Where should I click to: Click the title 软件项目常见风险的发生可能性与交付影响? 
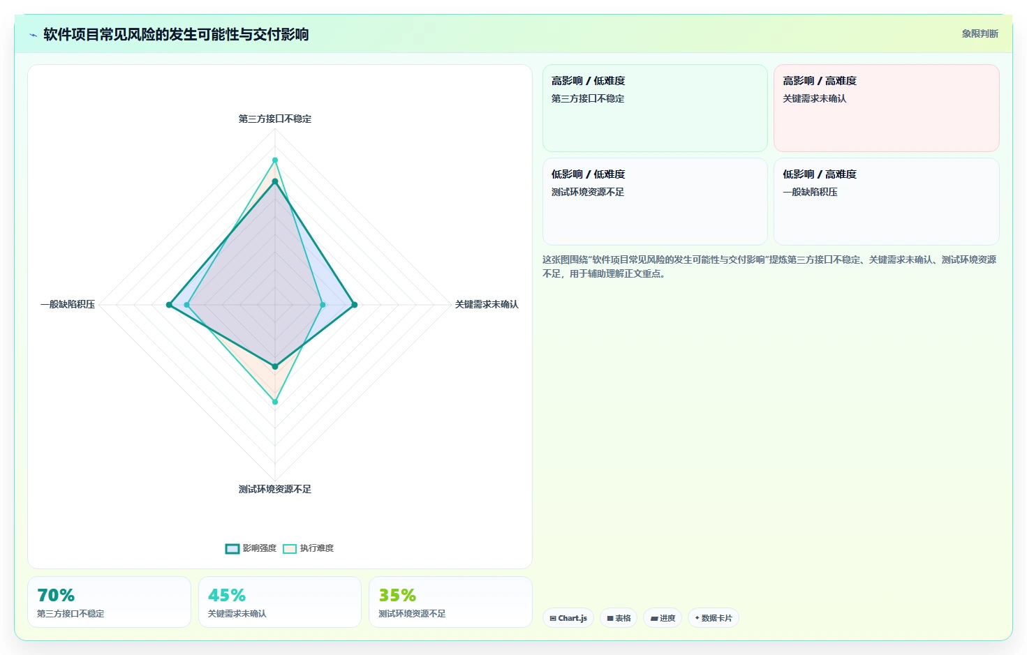176,34
